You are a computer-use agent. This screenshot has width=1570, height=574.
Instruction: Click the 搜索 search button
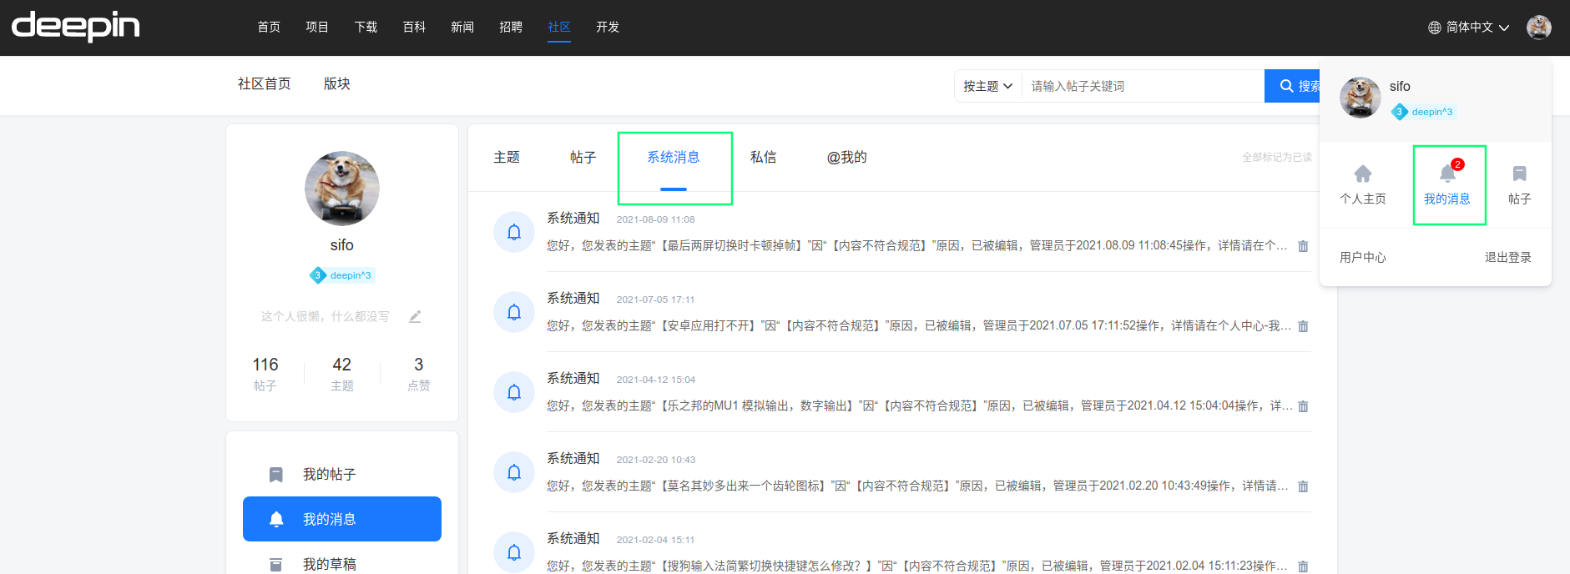click(x=1293, y=86)
